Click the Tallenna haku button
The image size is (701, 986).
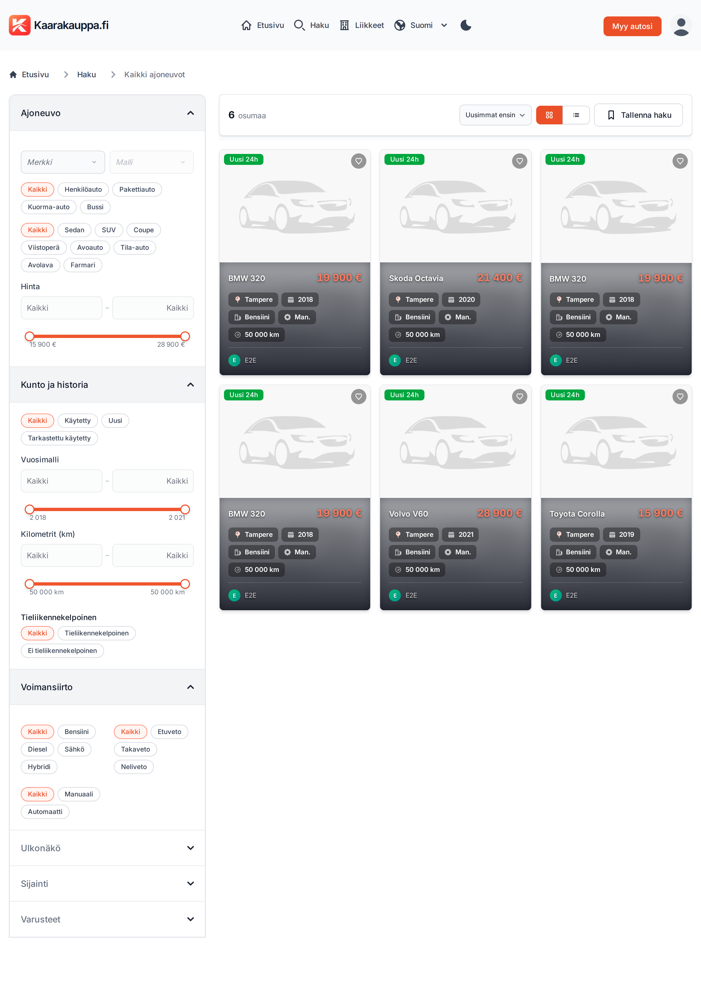638,115
